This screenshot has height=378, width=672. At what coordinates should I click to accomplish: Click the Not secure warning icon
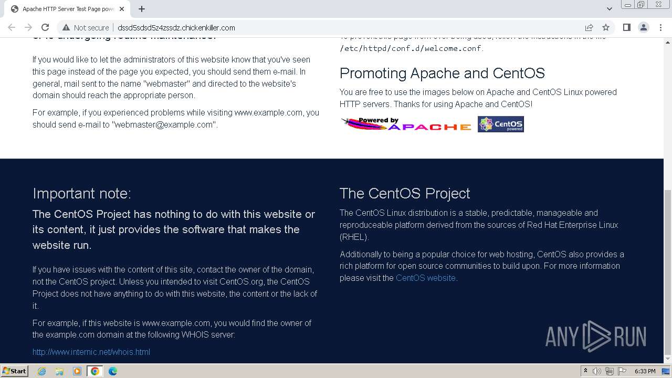[66, 27]
